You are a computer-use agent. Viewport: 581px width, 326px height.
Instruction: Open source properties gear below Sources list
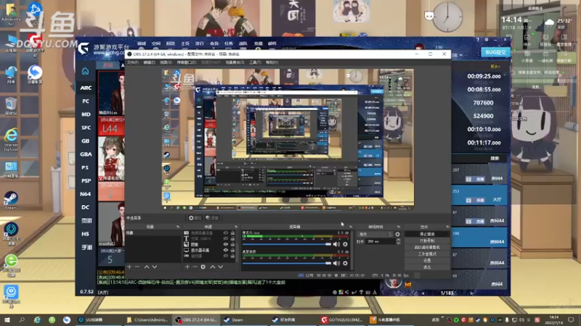point(203,267)
